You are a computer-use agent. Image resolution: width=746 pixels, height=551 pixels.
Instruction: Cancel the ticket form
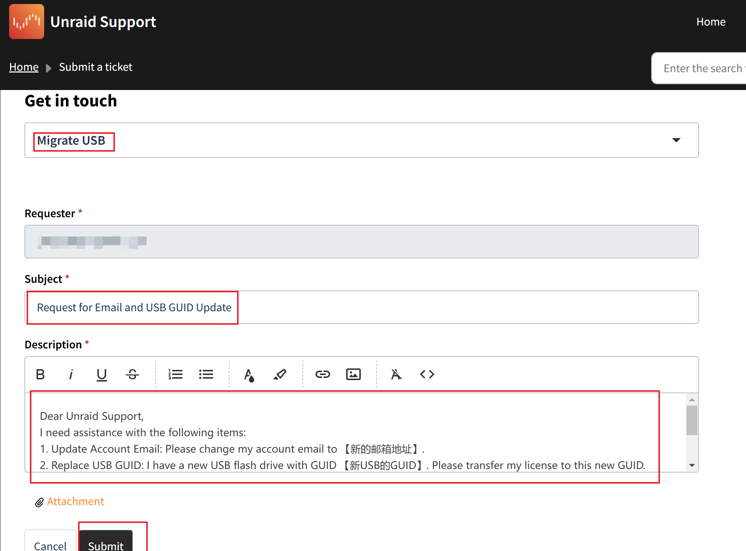pyautogui.click(x=50, y=541)
